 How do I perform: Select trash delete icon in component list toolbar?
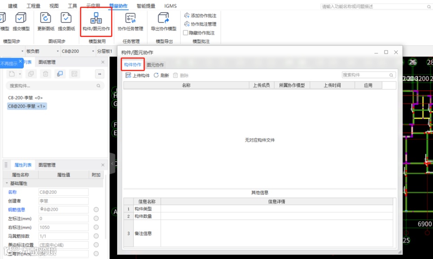[46, 74]
